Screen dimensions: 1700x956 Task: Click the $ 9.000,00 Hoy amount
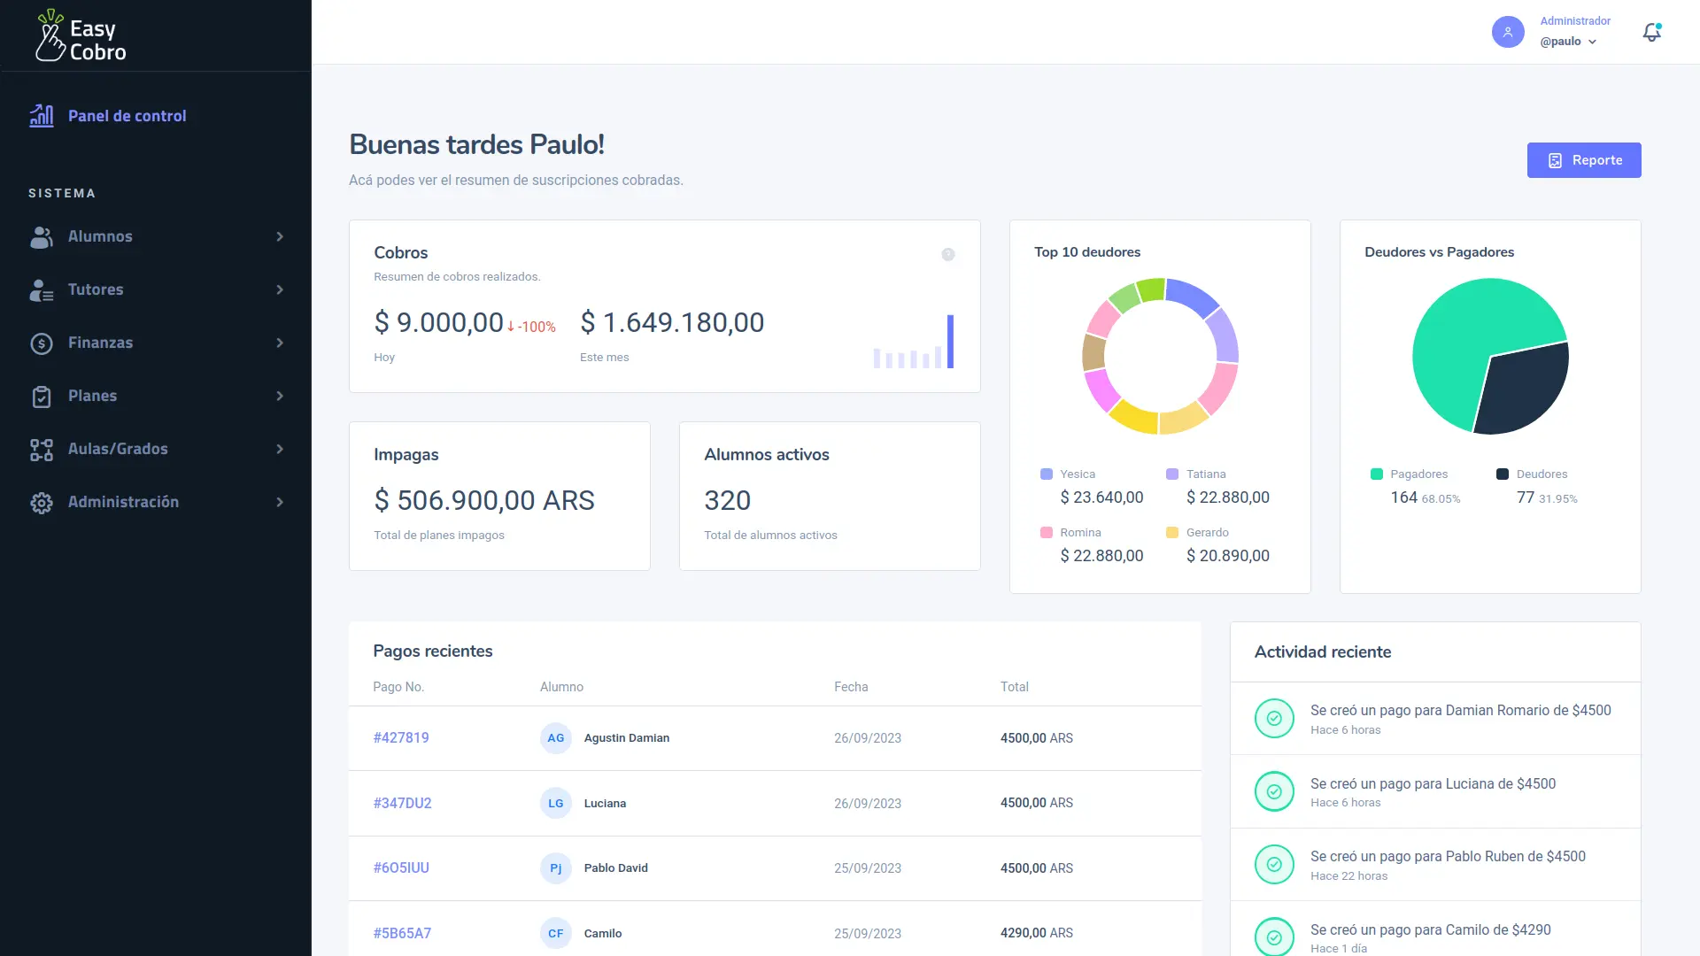(x=439, y=323)
